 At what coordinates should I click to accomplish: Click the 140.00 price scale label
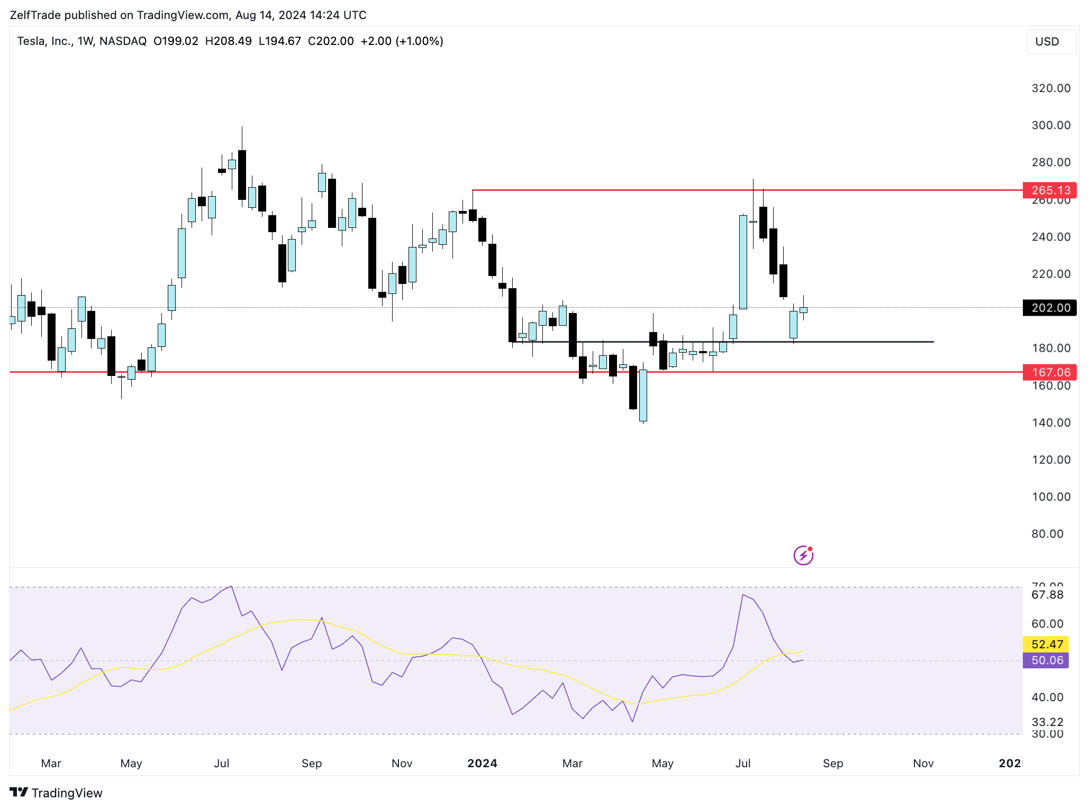[1051, 422]
